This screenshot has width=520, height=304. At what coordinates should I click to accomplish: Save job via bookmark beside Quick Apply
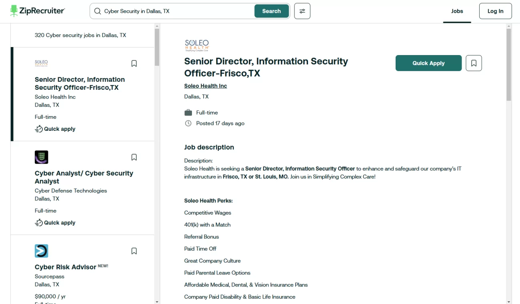coord(474,63)
